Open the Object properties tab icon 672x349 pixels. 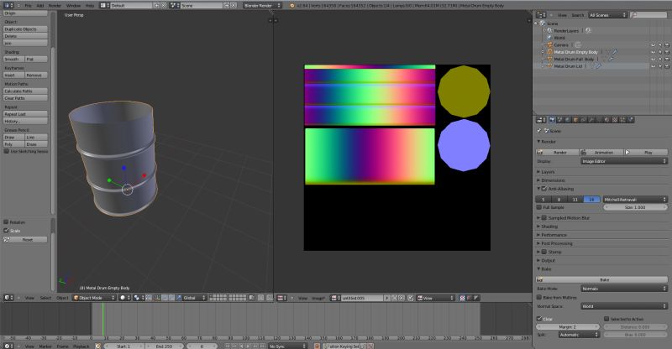(575, 120)
